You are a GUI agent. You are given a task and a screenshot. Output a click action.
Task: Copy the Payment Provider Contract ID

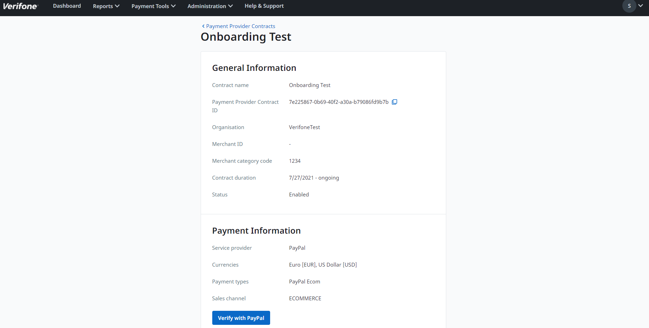coord(394,102)
